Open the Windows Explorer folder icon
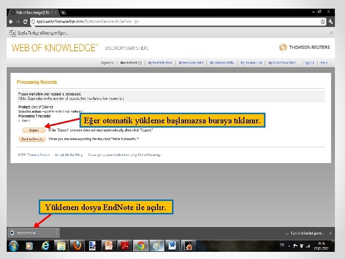This screenshot has width=345, height=259. click(x=61, y=246)
